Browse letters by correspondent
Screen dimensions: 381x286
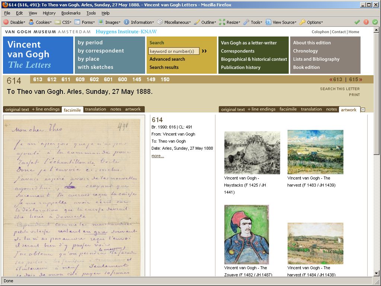point(101,51)
